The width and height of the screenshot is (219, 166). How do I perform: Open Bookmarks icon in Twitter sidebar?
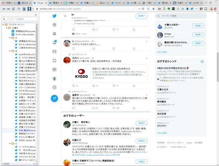click(x=54, y=61)
